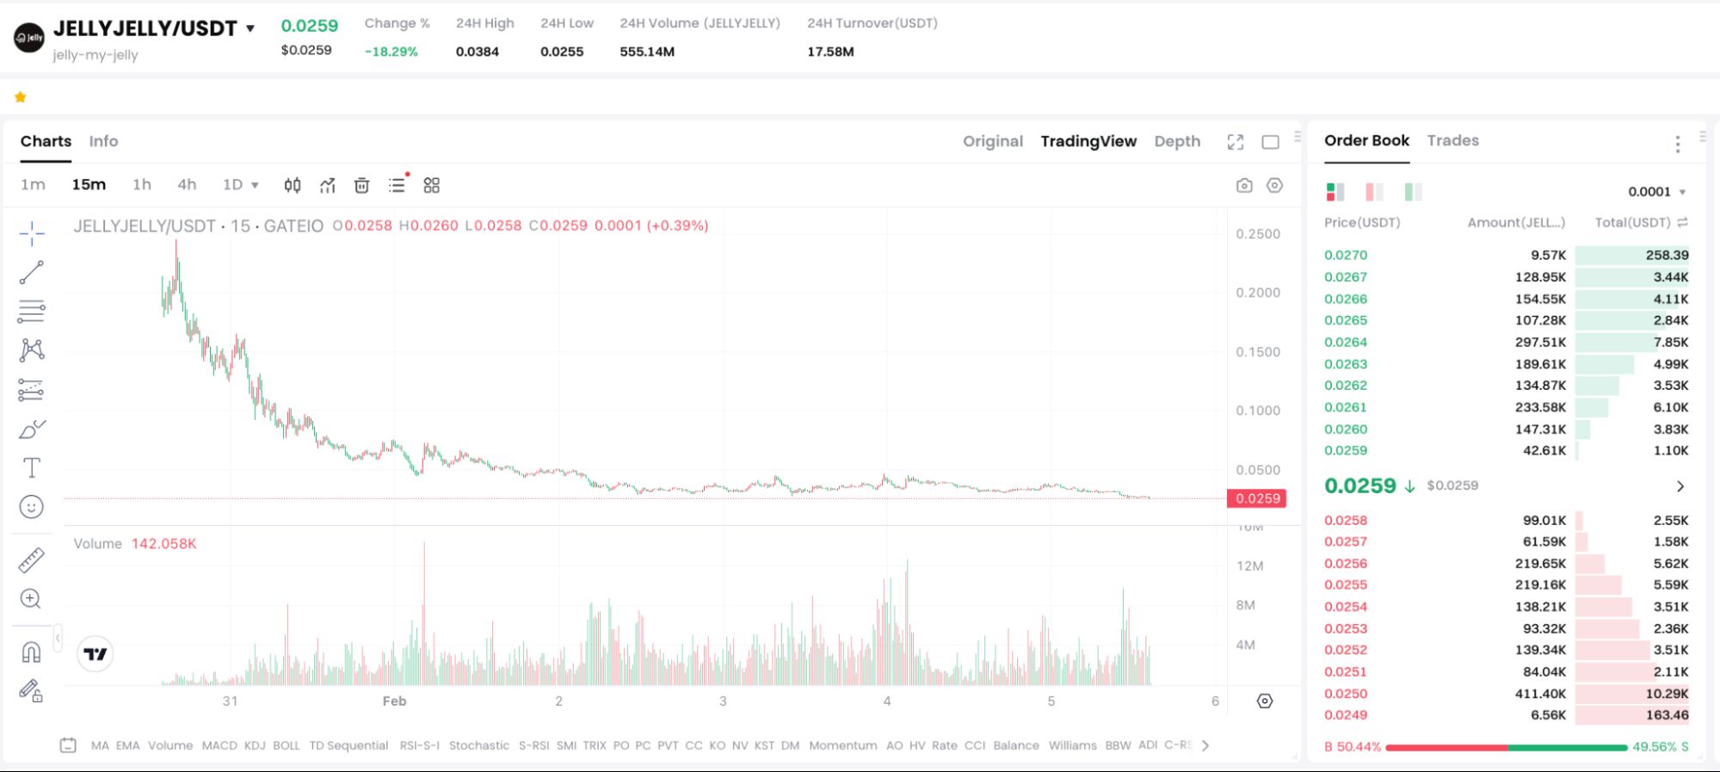This screenshot has width=1720, height=772.
Task: Enter fullscreen chart mode
Action: pyautogui.click(x=1236, y=142)
